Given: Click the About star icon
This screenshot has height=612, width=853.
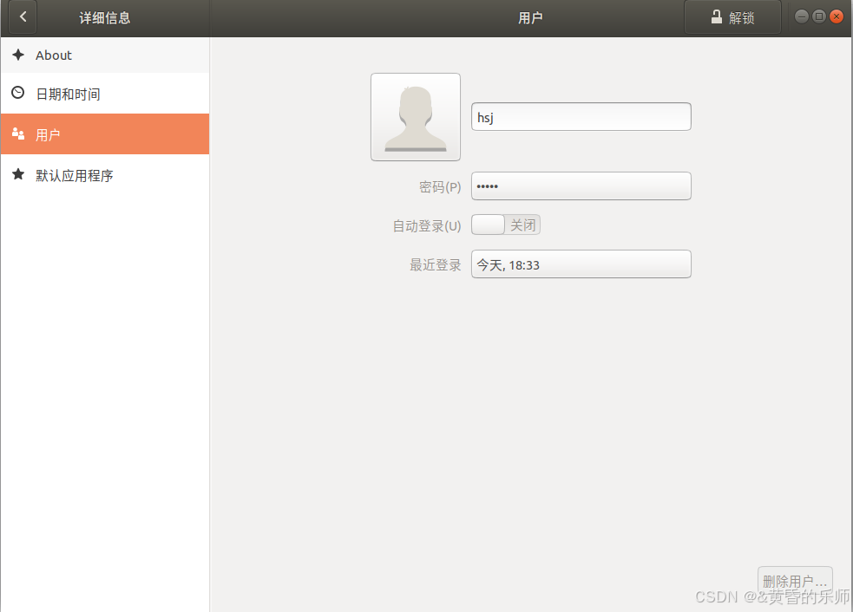Looking at the screenshot, I should click(18, 55).
